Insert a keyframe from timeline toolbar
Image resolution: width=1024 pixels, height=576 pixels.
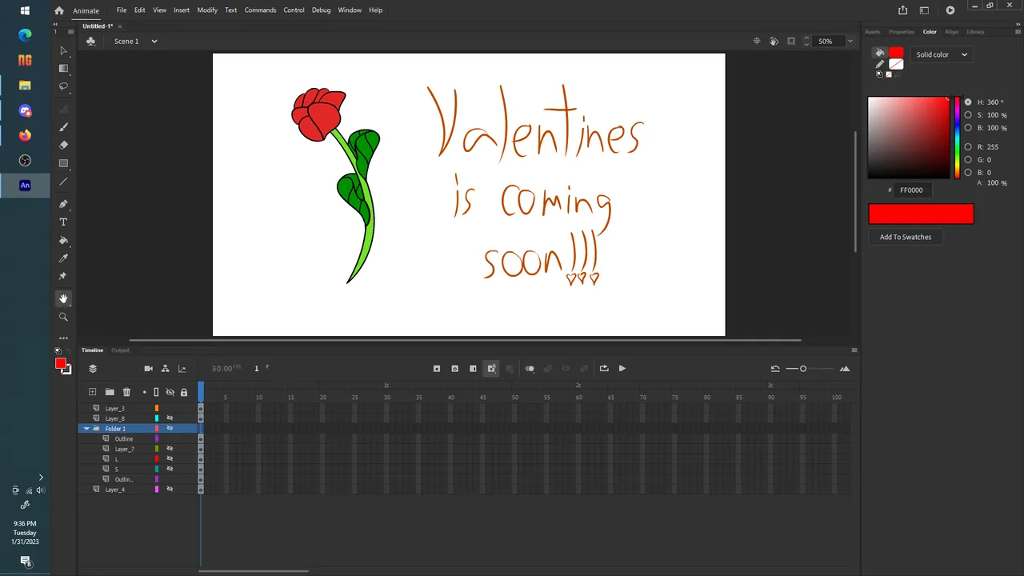click(437, 369)
